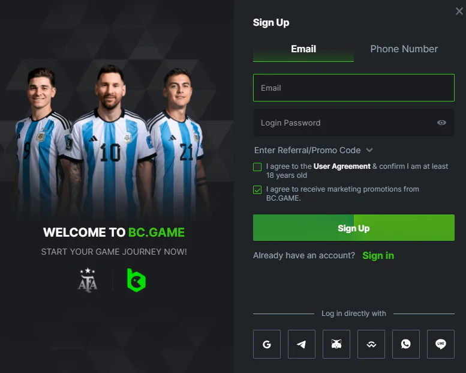Click the AFA crest logo

[88, 280]
